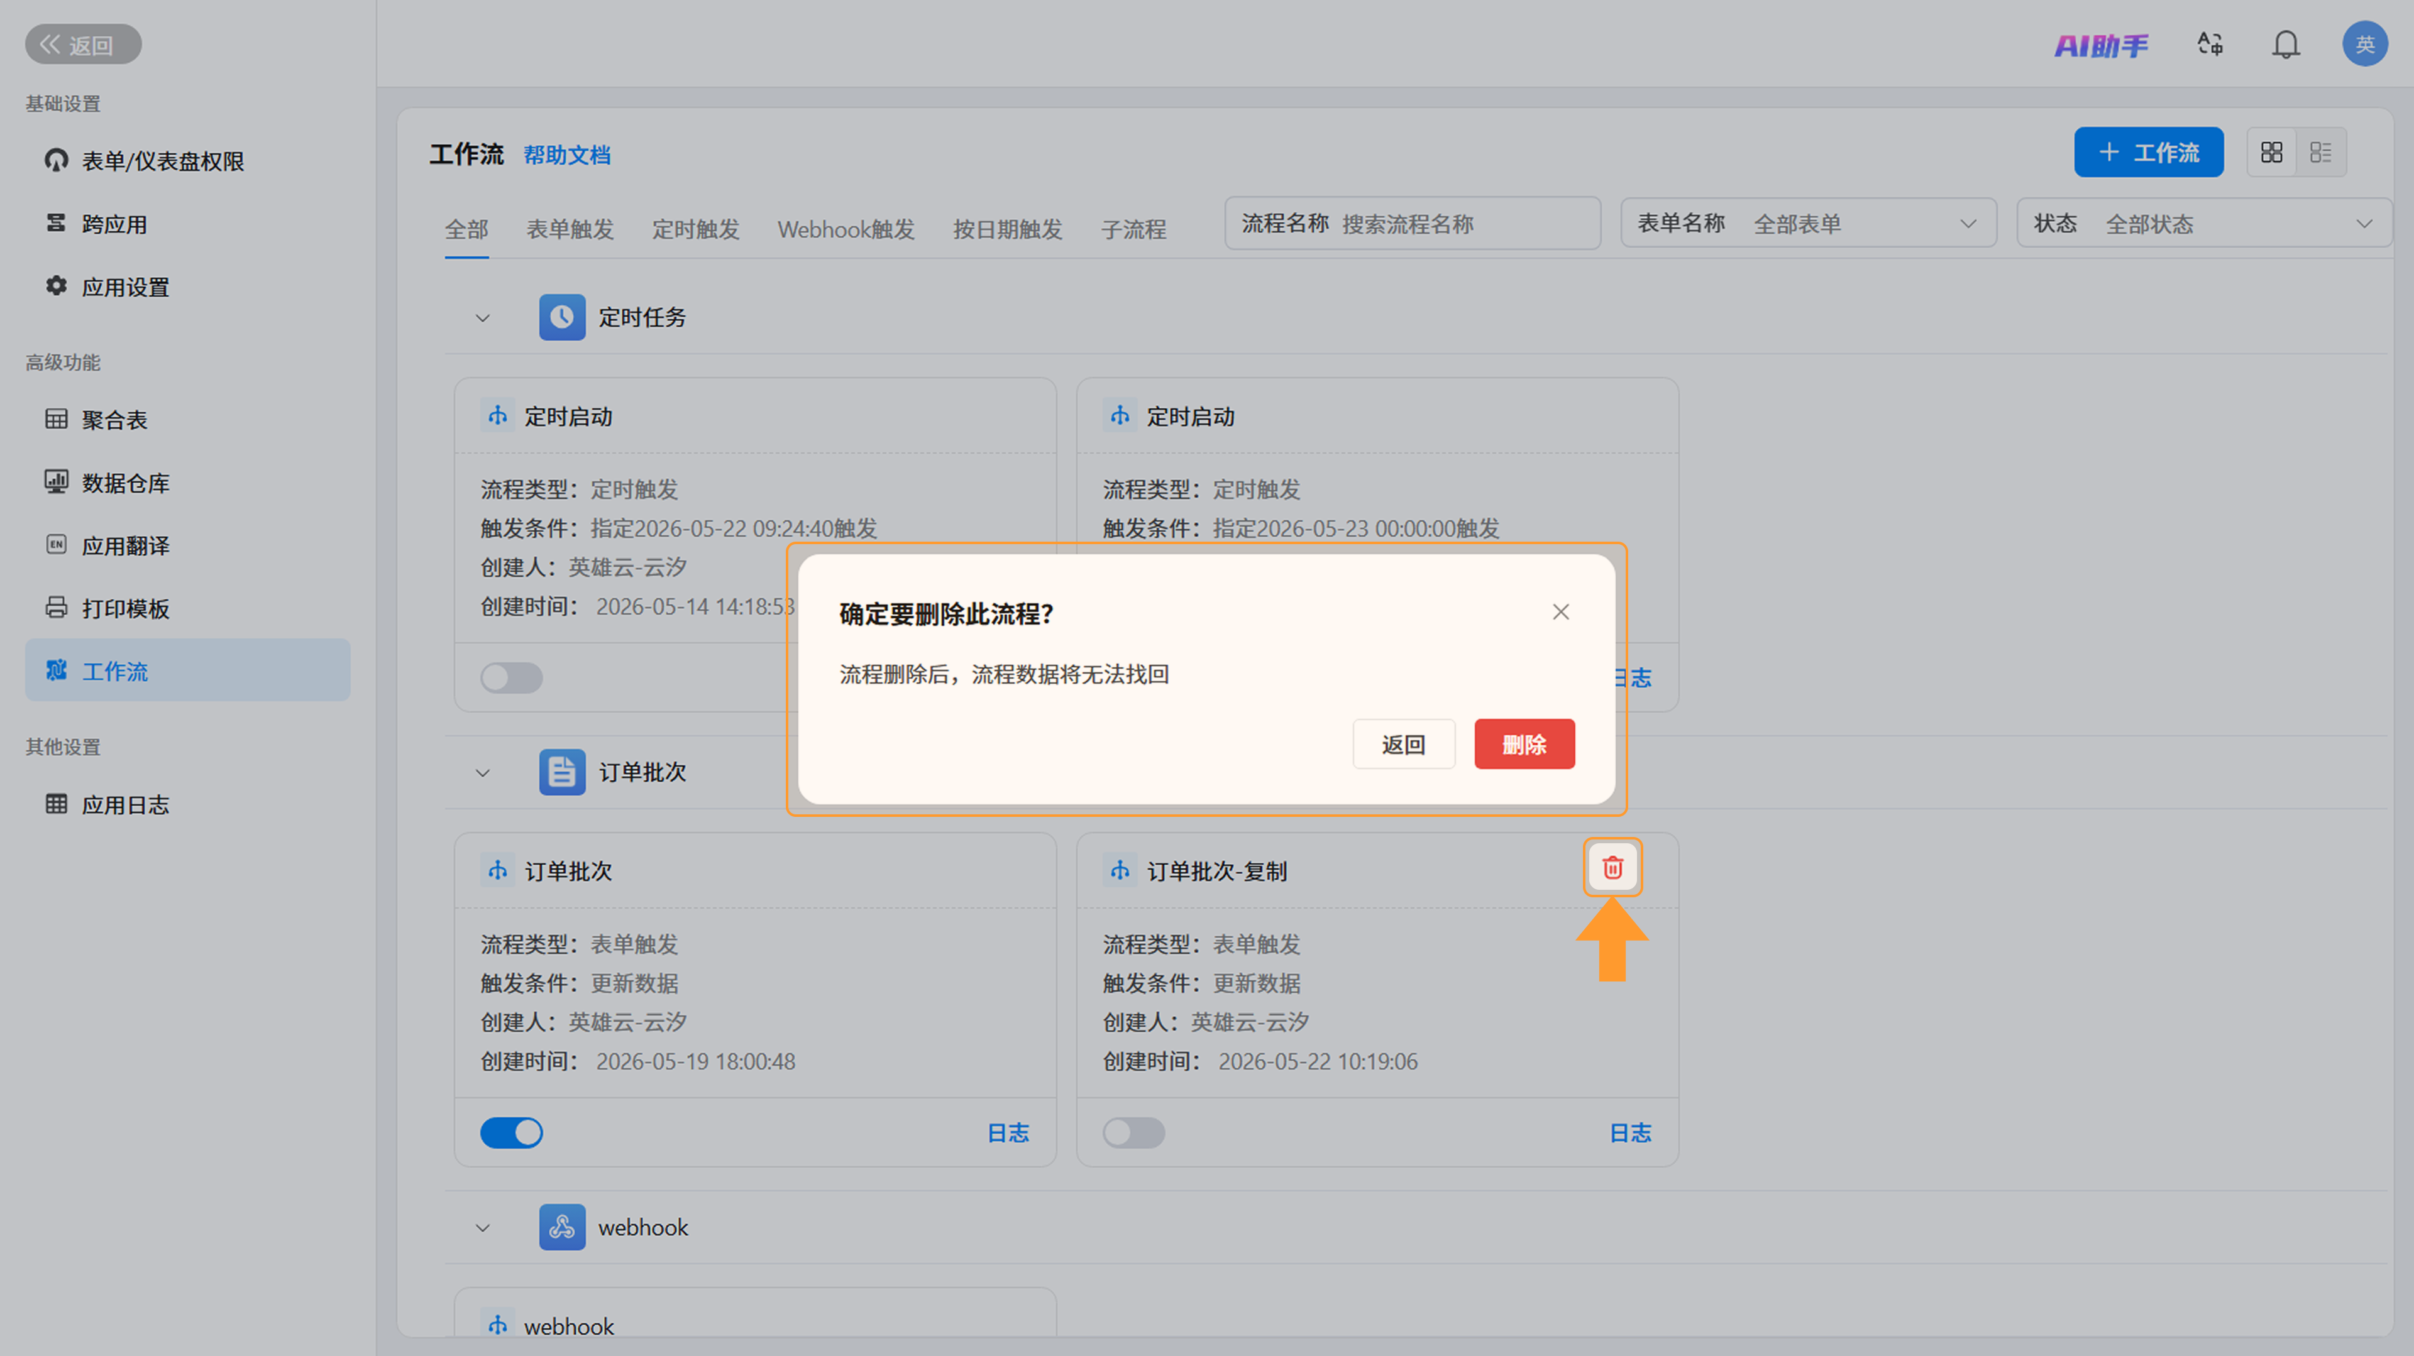Click the 订单批次 document group icon

[562, 773]
